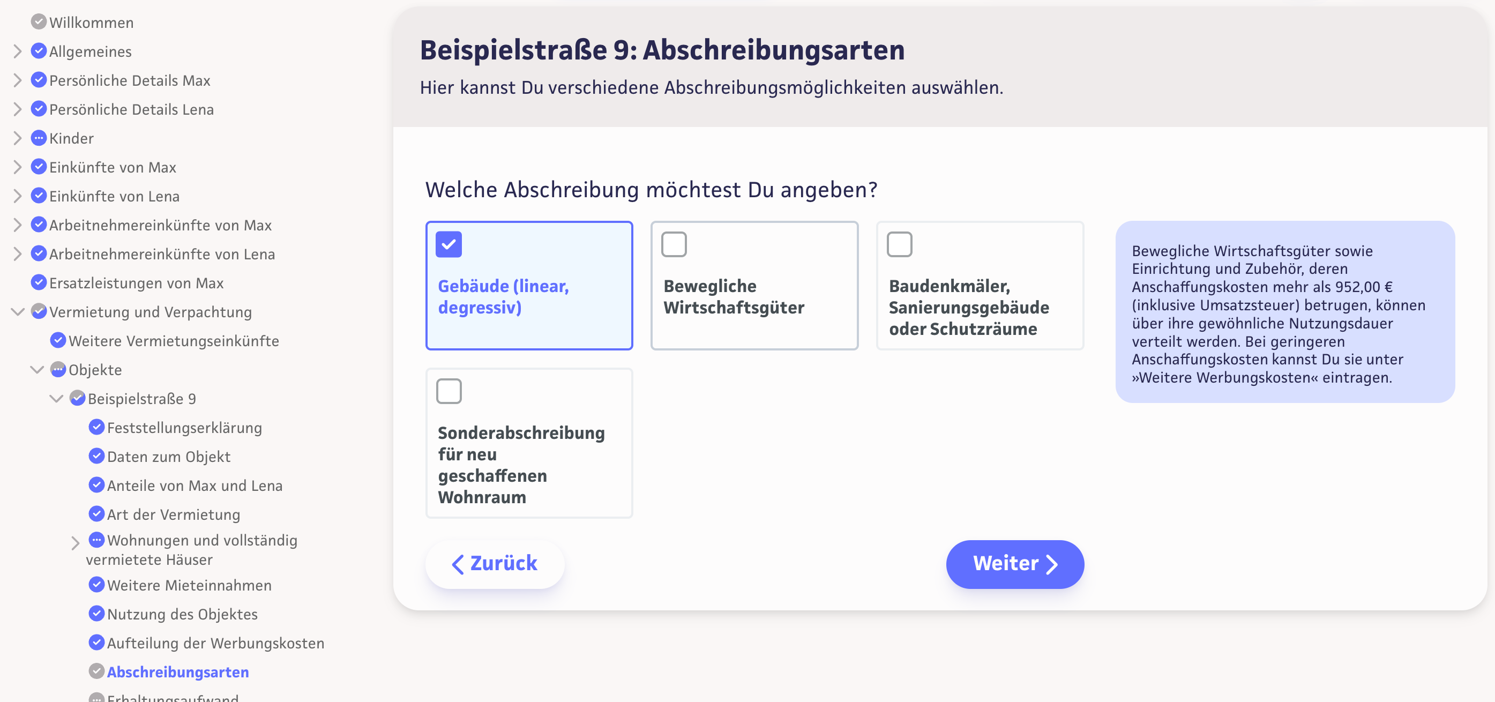Click the checkmark icon next to Feststellungserklärung
1495x702 pixels.
(96, 428)
